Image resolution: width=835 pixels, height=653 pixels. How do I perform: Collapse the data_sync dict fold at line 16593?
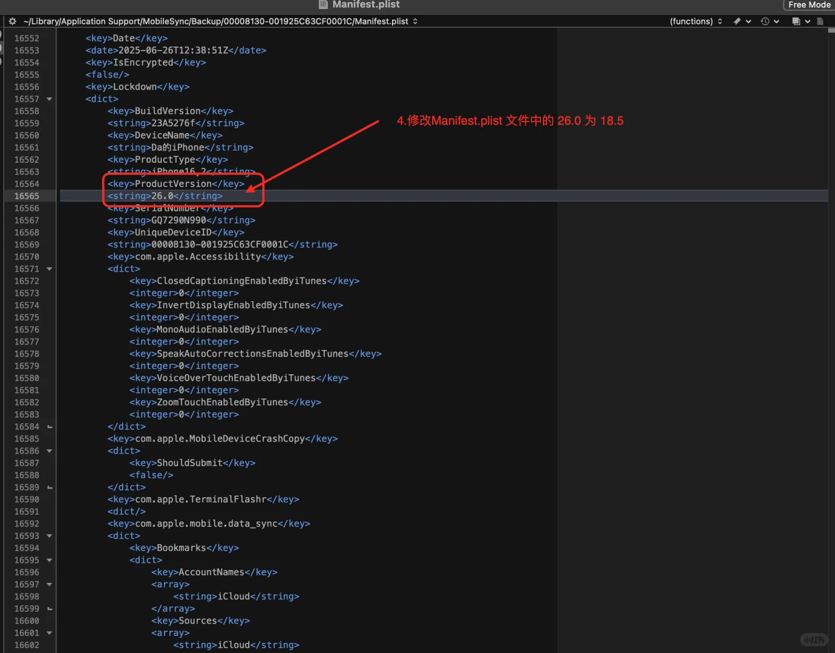(50, 536)
